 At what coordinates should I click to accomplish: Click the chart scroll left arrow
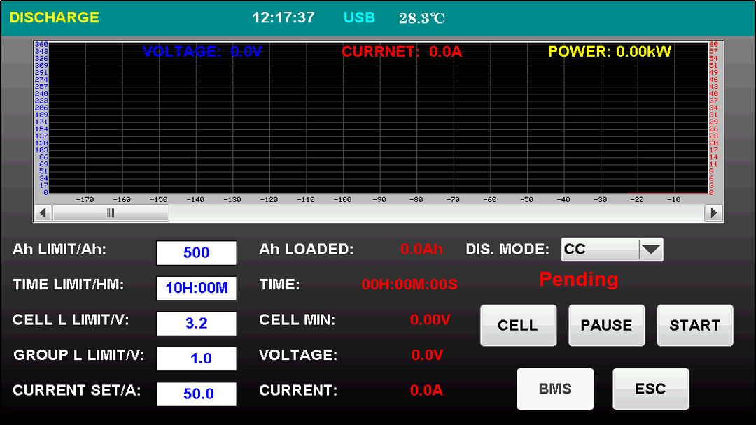43,212
